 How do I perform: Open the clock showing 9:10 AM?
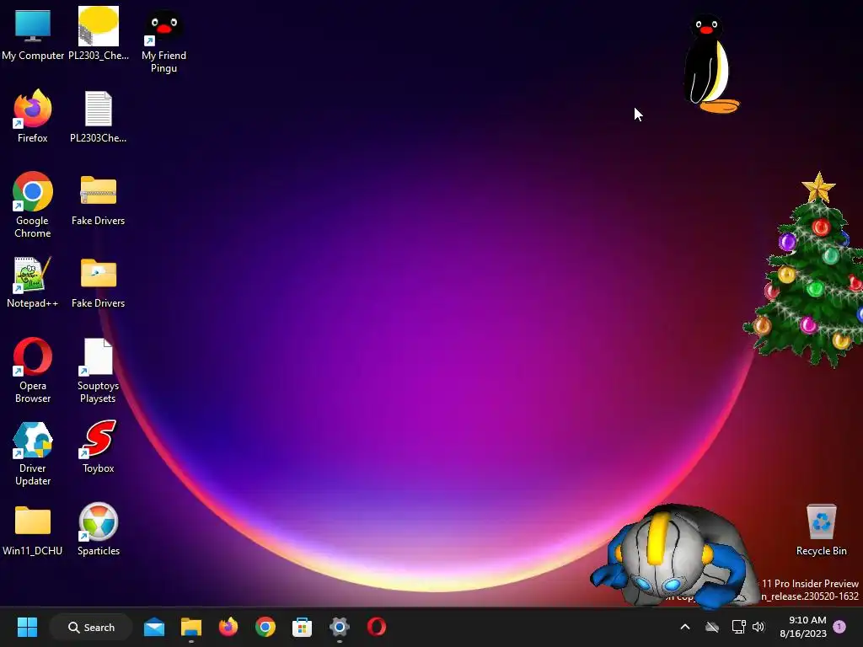[803, 627]
